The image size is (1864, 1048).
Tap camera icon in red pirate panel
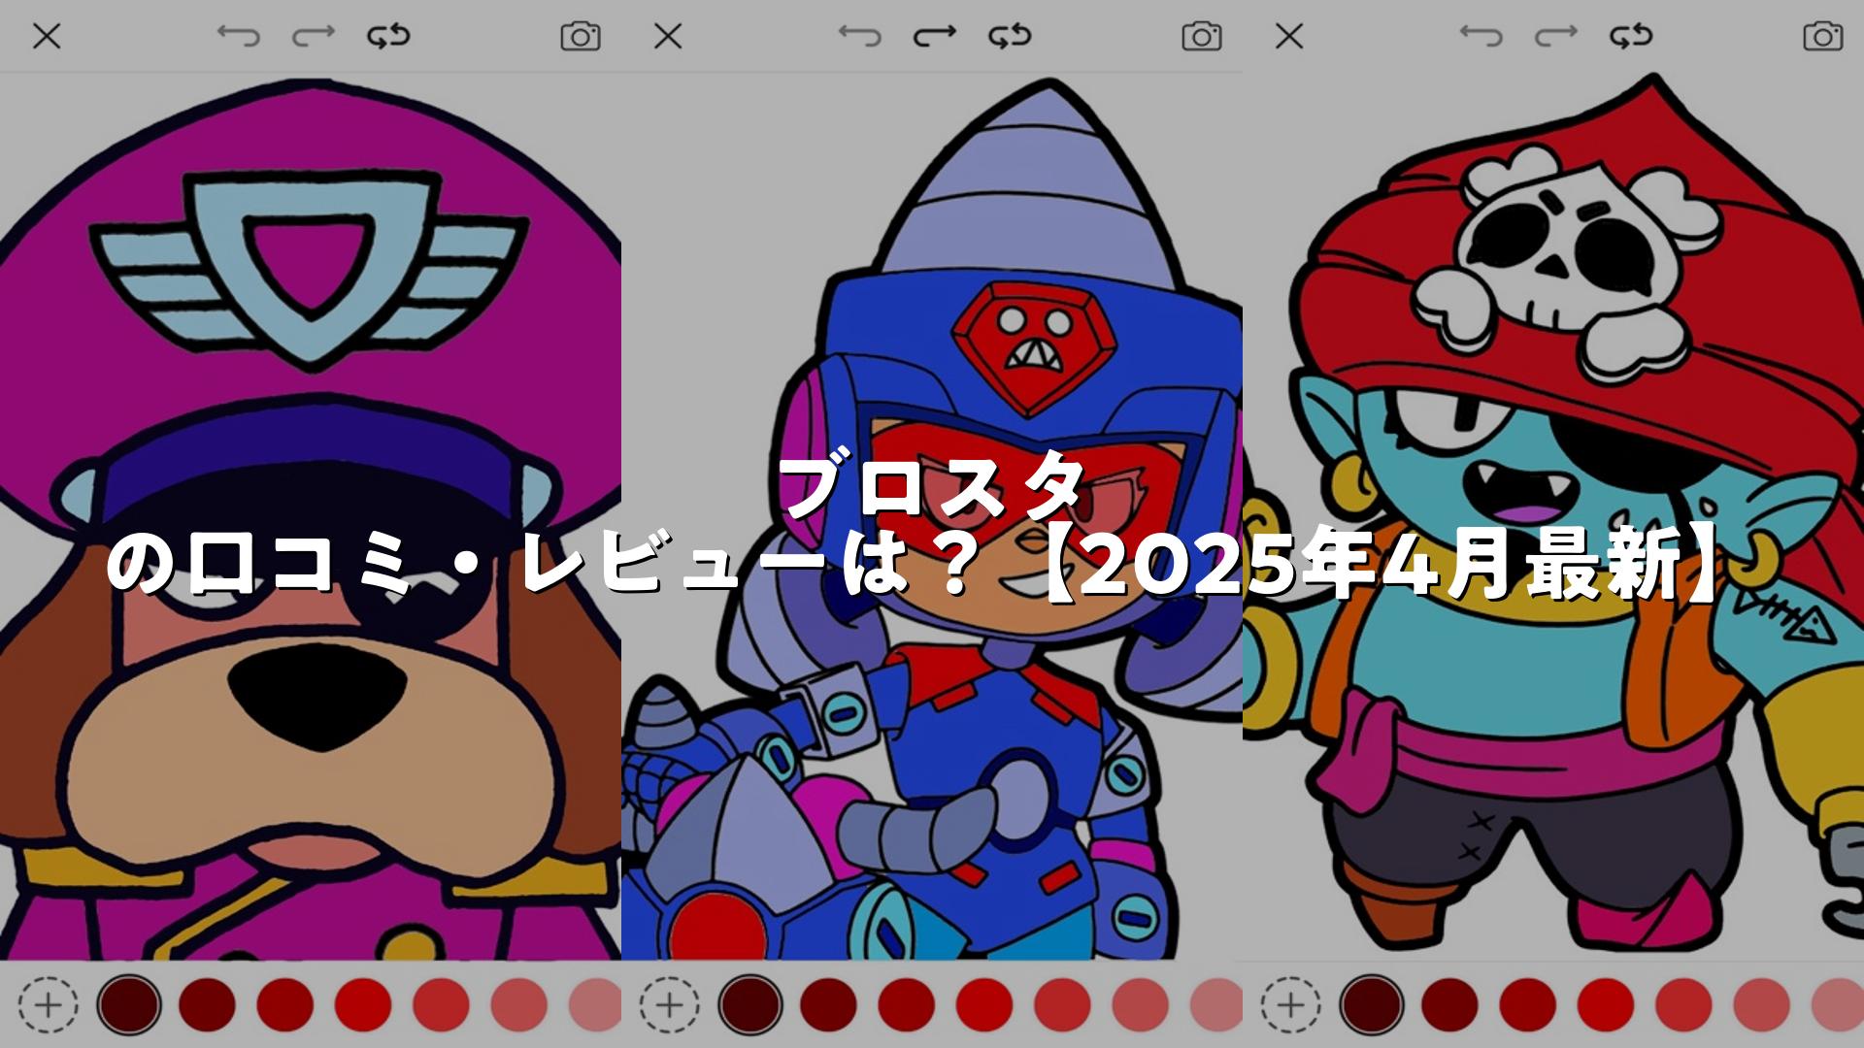1823,37
